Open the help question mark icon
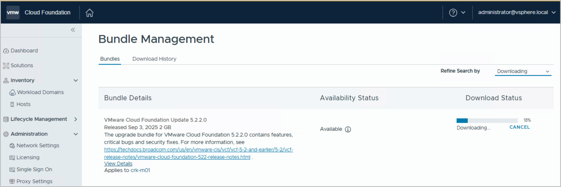Viewport: 561px width, 187px height. 453,13
